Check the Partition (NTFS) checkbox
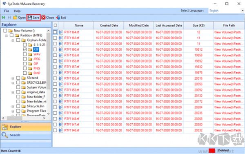The image size is (245, 154). pyautogui.click(x=12, y=35)
